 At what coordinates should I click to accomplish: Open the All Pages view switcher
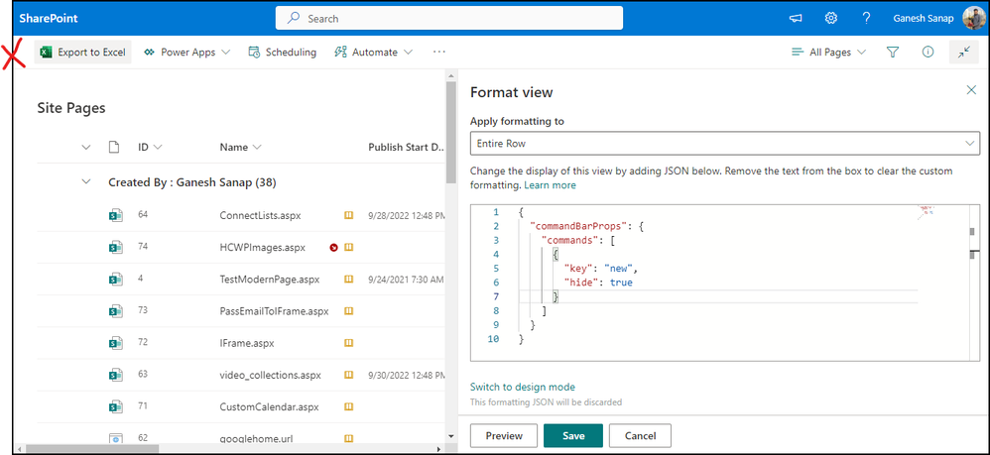(828, 53)
